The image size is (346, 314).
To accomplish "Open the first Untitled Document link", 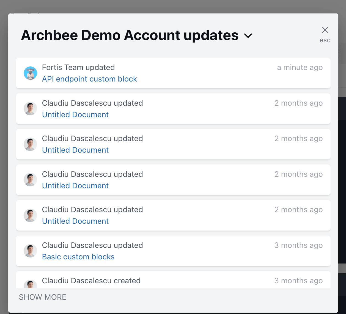I will tap(75, 114).
